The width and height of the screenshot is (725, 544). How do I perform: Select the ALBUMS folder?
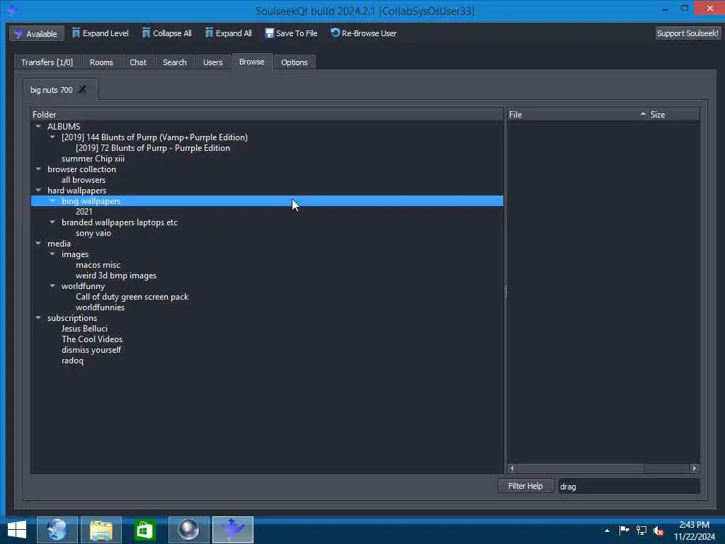click(64, 126)
